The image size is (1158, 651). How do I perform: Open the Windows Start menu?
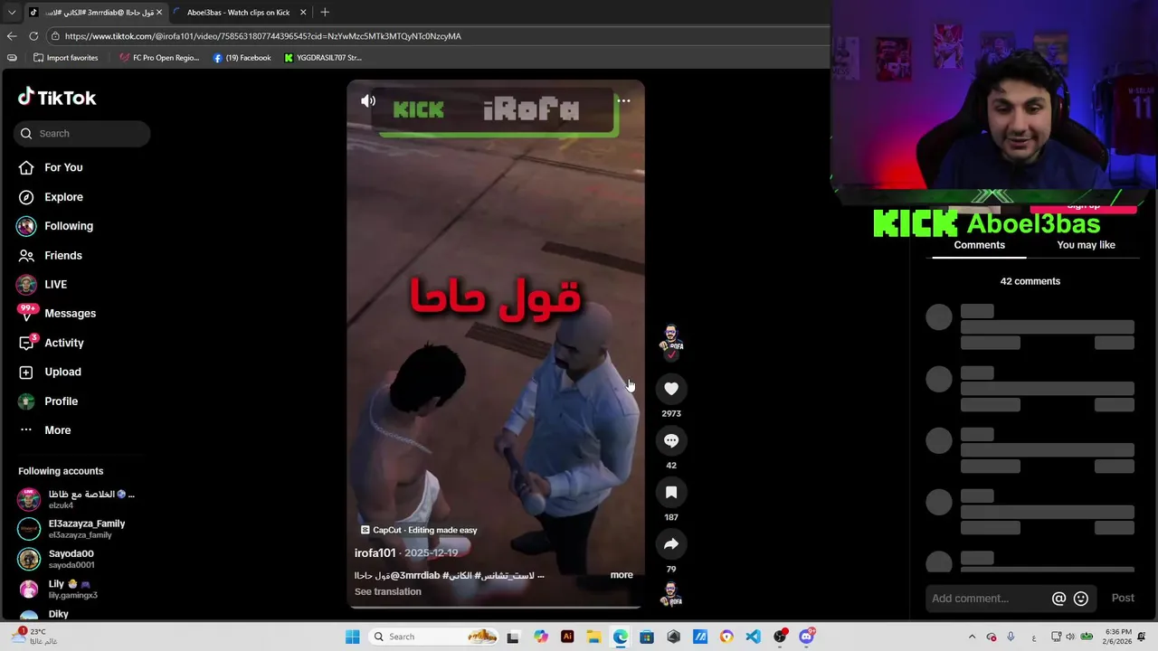353,637
